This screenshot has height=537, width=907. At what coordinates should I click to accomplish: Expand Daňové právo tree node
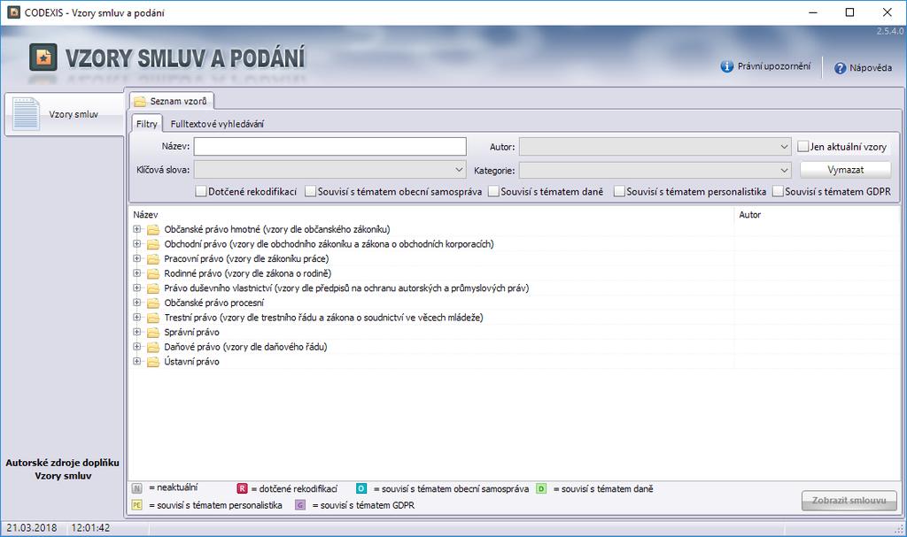(137, 346)
